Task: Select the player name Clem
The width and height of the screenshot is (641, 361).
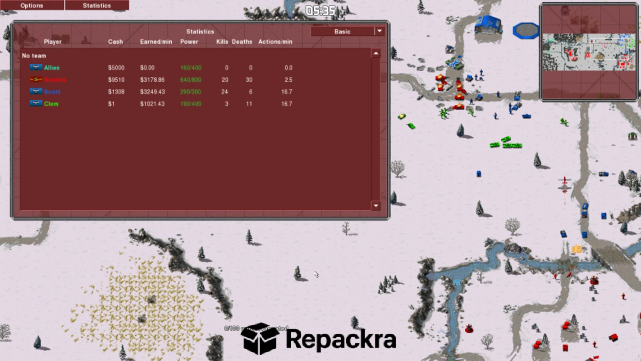Action: pyautogui.click(x=51, y=104)
